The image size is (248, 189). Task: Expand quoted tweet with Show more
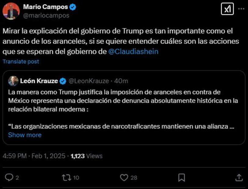[25, 135]
